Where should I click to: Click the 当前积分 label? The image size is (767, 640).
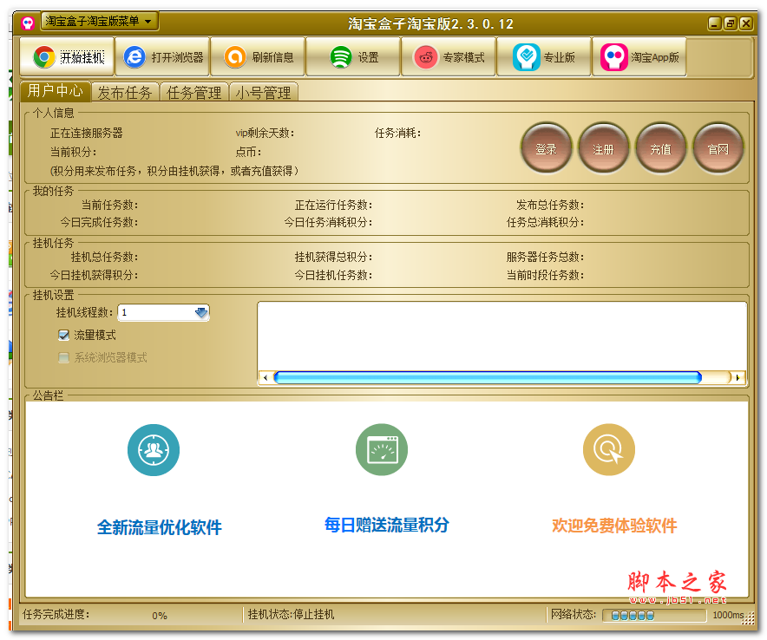(73, 152)
